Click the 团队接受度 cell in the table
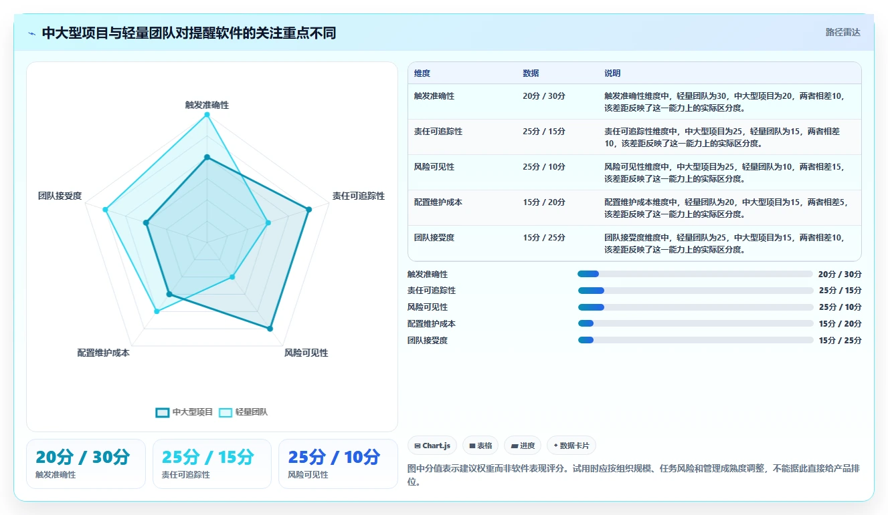 click(434, 238)
